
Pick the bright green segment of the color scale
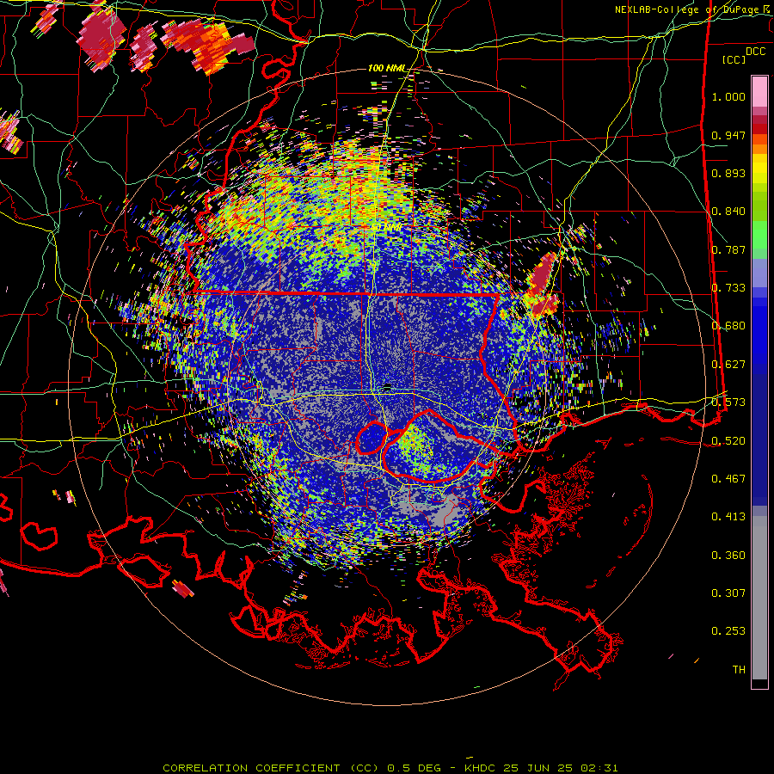click(759, 235)
